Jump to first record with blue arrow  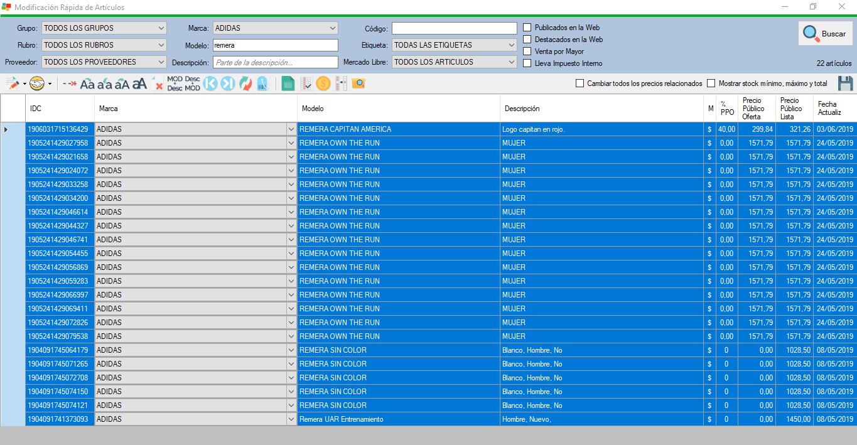click(210, 83)
